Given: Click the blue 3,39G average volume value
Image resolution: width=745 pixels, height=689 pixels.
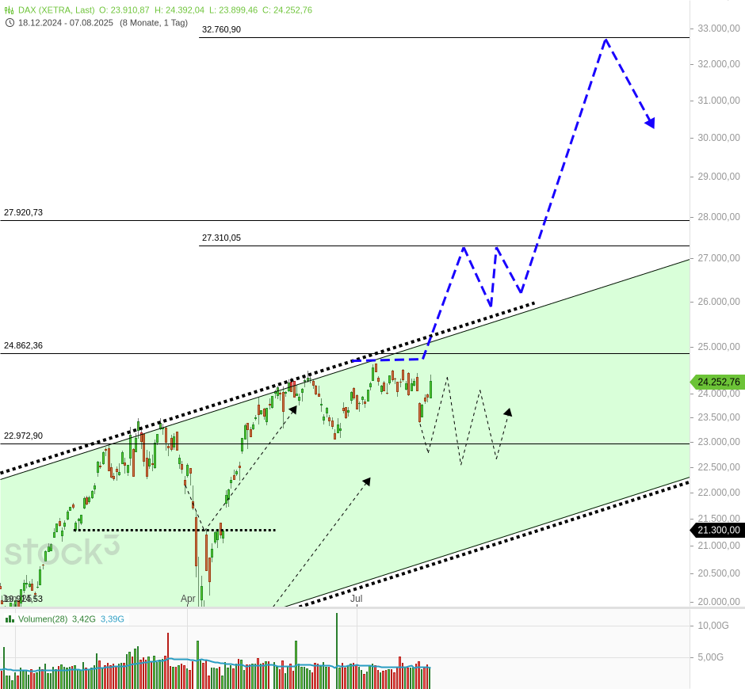Looking at the screenshot, I should [112, 619].
